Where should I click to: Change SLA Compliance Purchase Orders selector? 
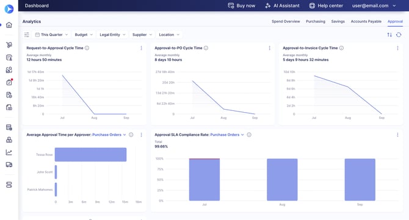point(227,135)
